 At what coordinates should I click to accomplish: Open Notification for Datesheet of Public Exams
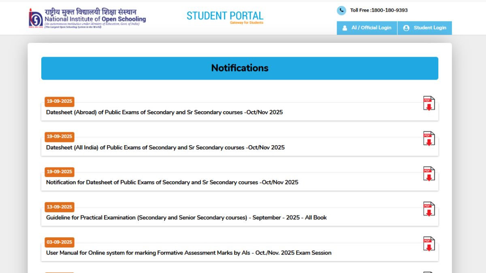pos(172,182)
